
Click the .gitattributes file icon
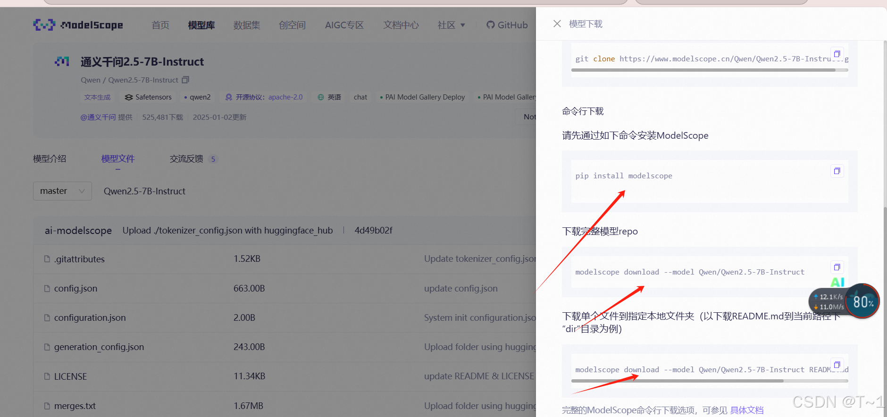47,259
